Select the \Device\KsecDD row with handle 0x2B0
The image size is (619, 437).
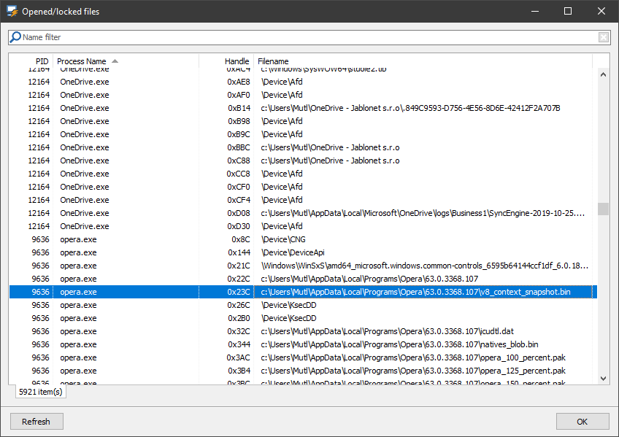pos(303,318)
